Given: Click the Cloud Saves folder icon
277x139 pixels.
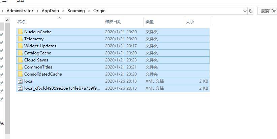Looking at the screenshot, I should coord(20,60).
